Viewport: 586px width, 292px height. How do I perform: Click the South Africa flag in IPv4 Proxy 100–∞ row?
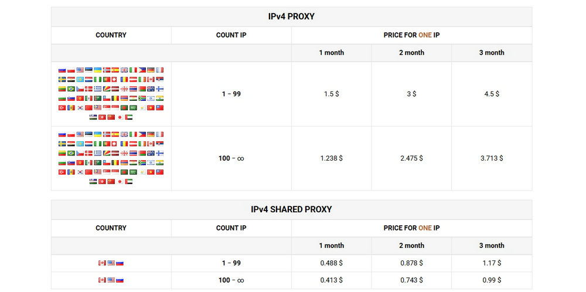point(142,162)
